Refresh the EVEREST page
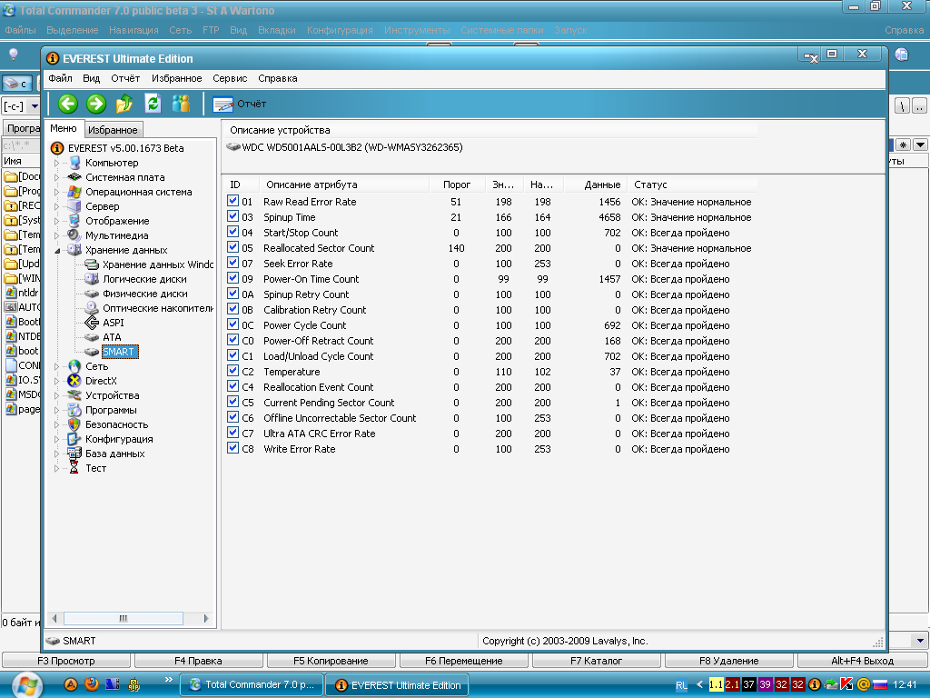Viewport: 930px width, 698px height. (153, 104)
